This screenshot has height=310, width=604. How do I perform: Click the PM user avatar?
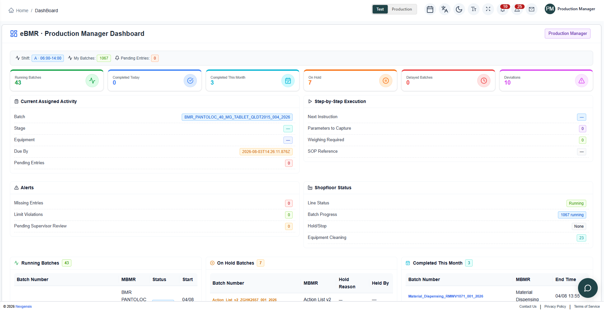(550, 9)
